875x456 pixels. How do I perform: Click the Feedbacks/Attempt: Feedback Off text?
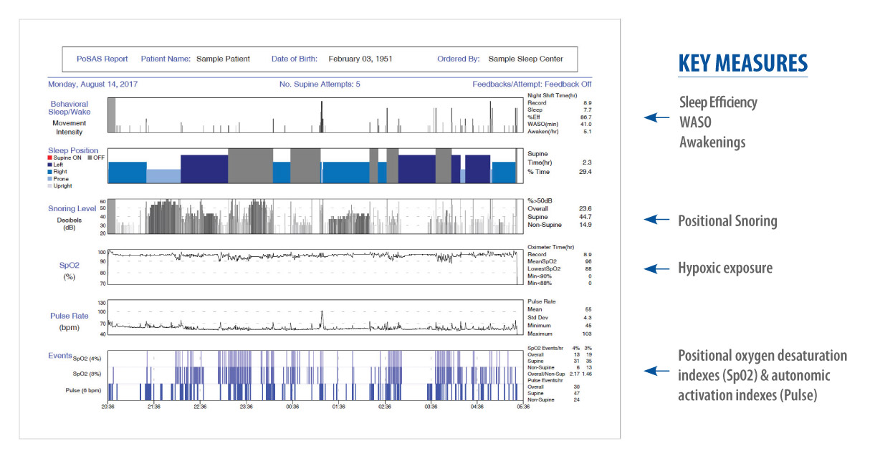click(x=532, y=84)
